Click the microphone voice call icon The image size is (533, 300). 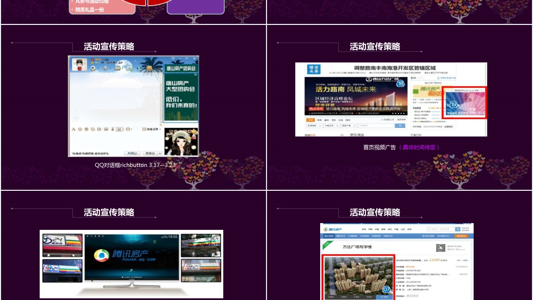105,68
